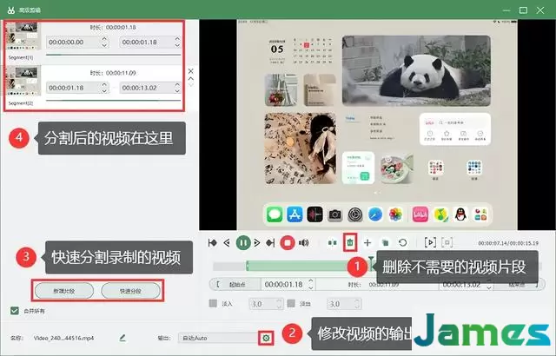Screen dimensions: 556x356
Task: Adjust Segment[1] end time 00:00:01.18 stepper
Action: pos(177,42)
